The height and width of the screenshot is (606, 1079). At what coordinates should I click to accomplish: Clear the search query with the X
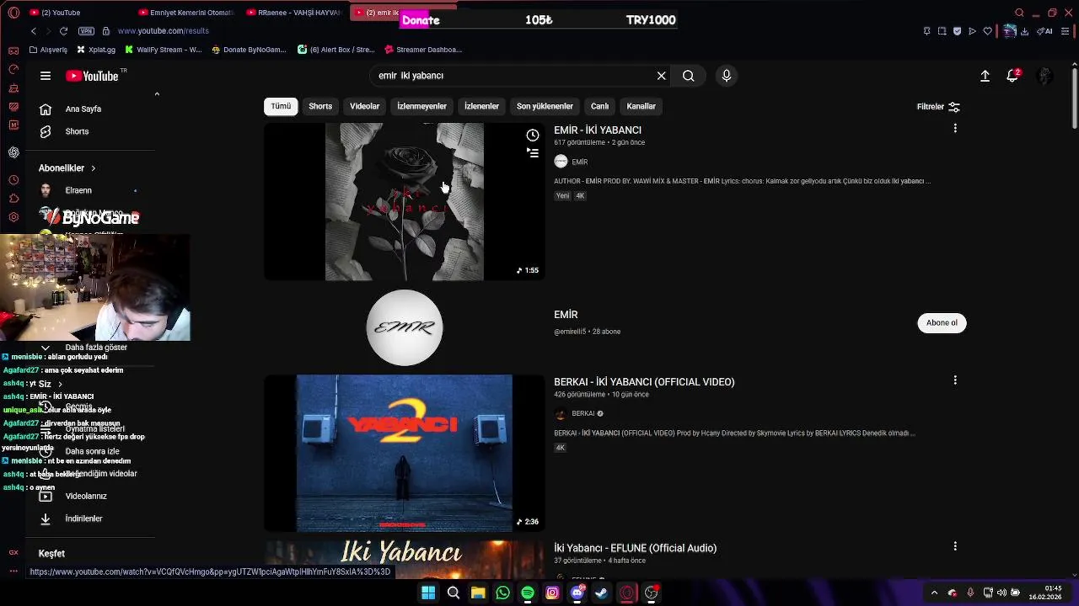click(662, 76)
